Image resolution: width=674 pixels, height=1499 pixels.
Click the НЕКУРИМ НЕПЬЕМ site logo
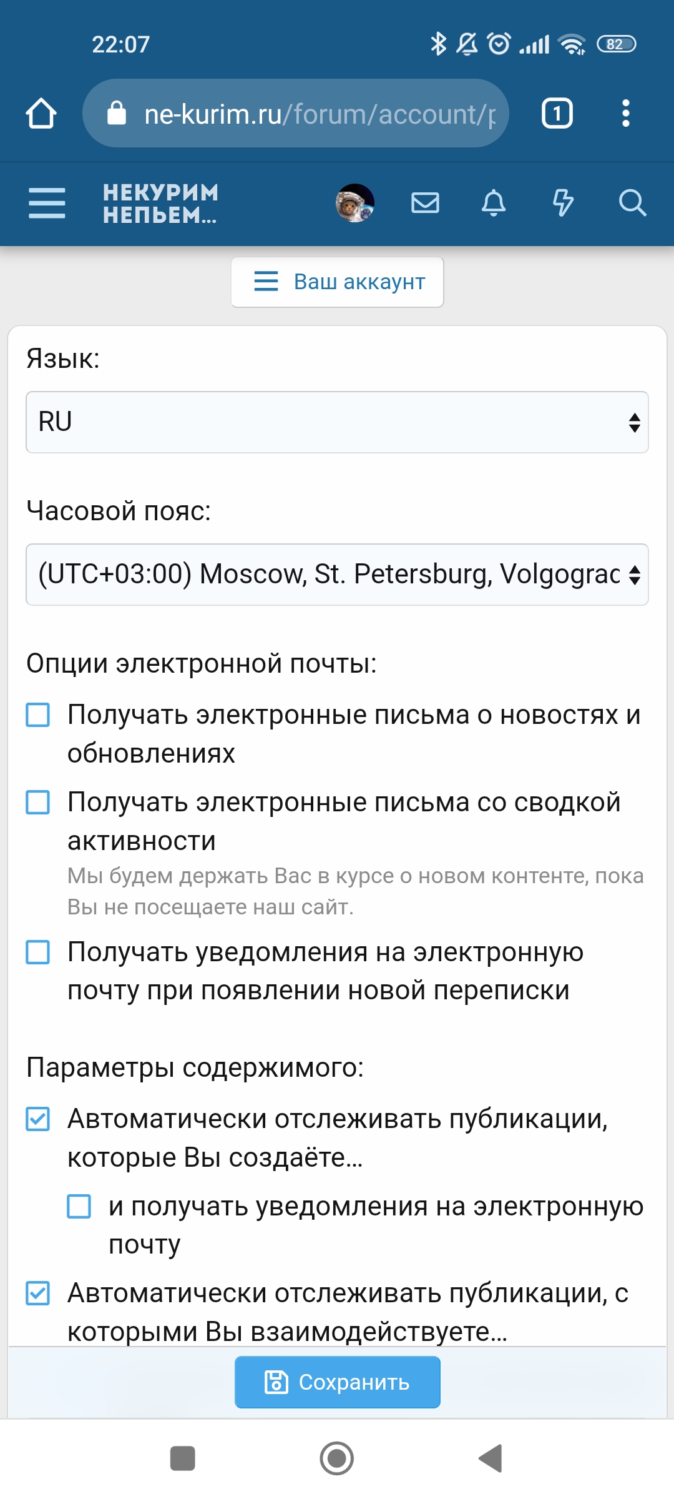[x=160, y=203]
